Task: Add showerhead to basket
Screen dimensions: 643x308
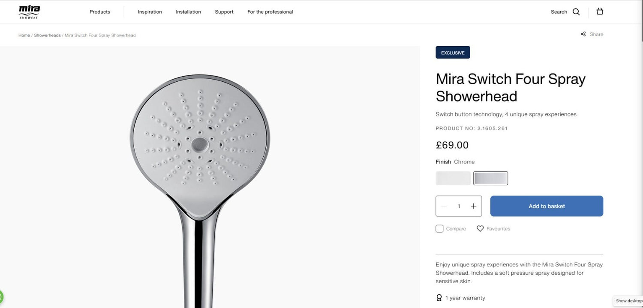Action: [547, 206]
